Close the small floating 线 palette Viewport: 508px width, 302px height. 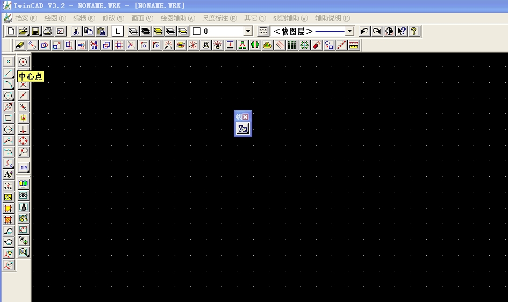[246, 117]
